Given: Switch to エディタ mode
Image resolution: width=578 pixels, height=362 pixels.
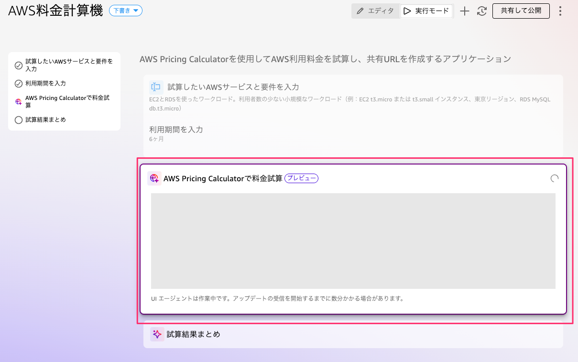Looking at the screenshot, I should 375,11.
